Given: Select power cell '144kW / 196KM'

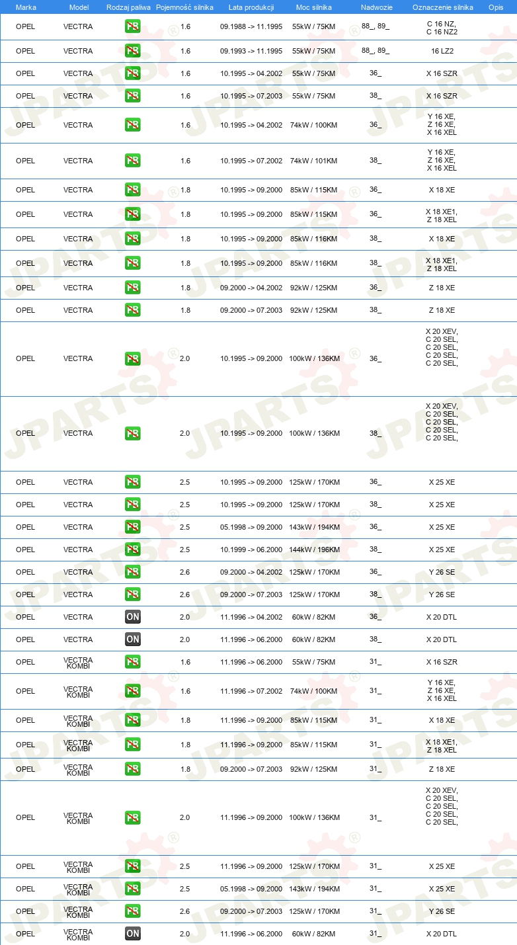Looking at the screenshot, I should 315,550.
